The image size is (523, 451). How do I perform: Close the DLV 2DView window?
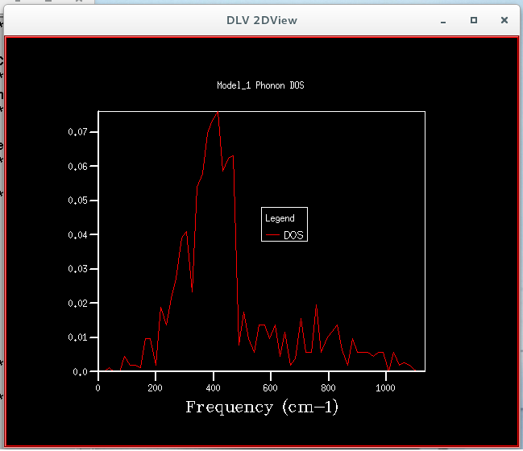504,20
